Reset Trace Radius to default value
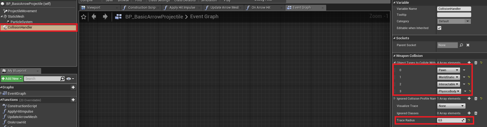This screenshot has height=127, width=487. coord(469,120)
